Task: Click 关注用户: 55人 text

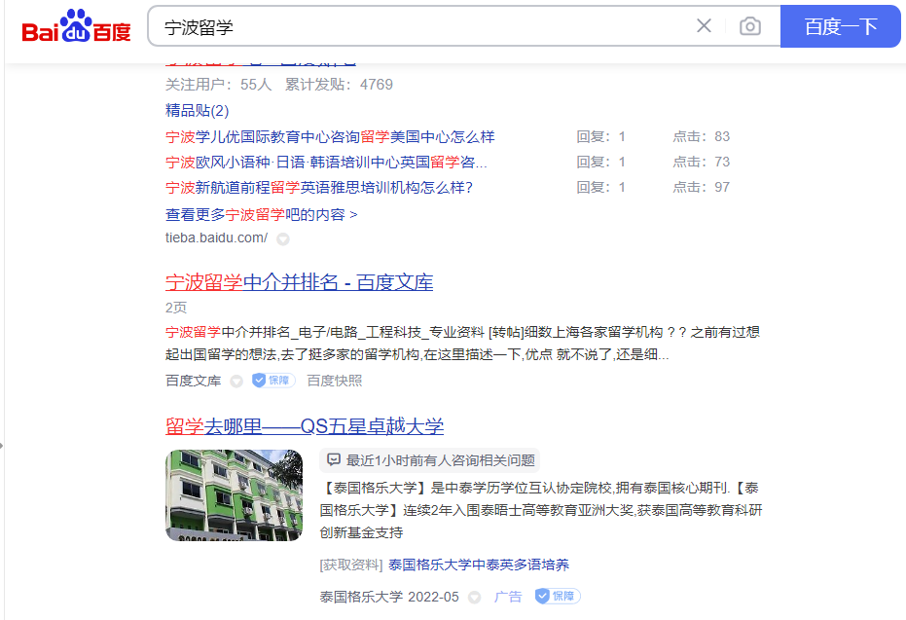Action: coord(218,85)
